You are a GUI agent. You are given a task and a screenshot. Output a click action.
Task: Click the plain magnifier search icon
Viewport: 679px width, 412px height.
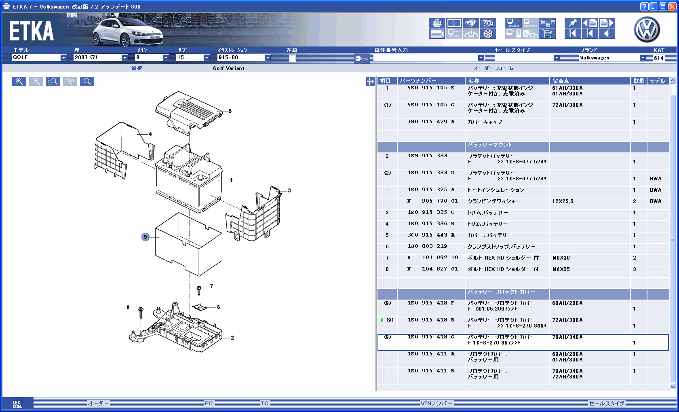[x=87, y=81]
